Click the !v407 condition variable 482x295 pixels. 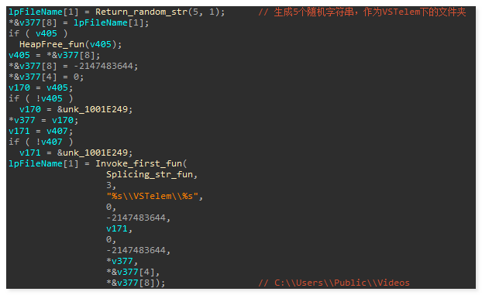point(49,142)
